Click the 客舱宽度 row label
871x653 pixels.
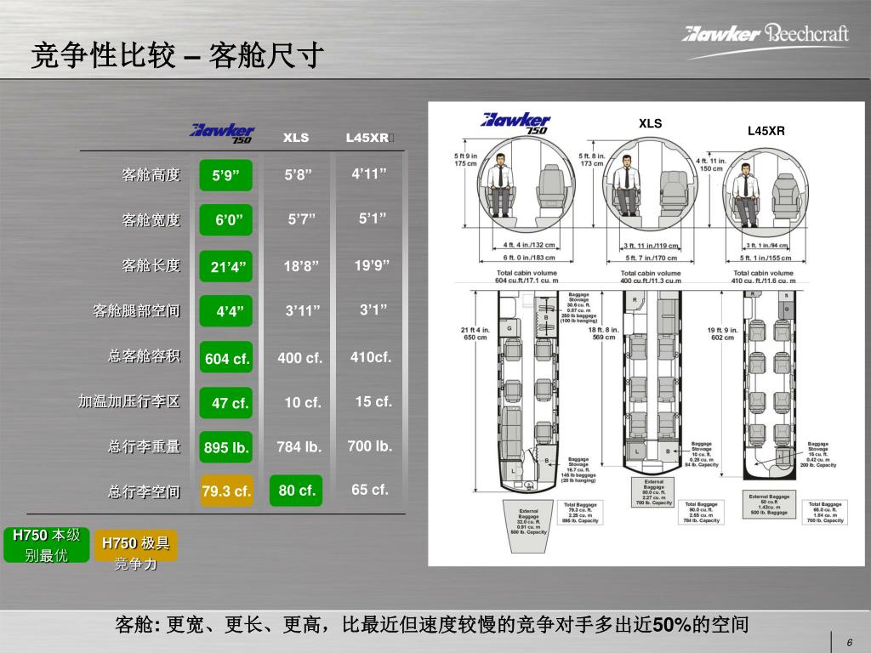151,220
